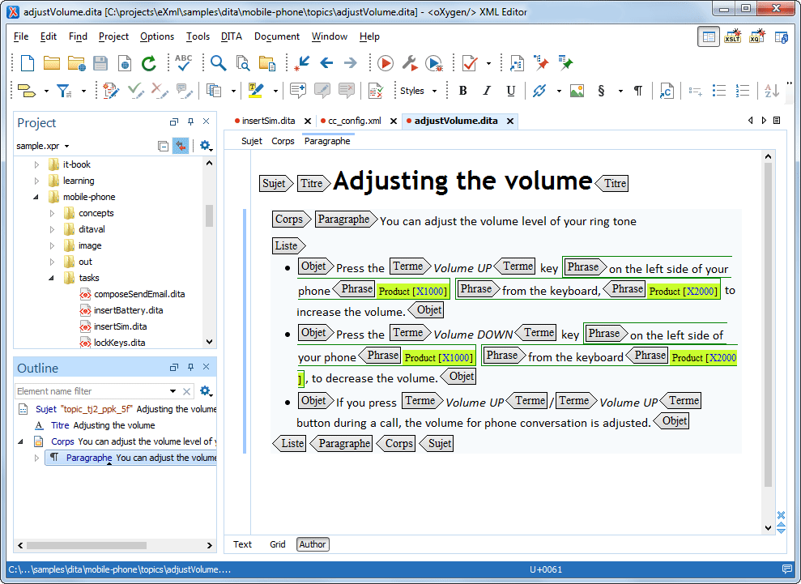Insert ordered list numbered icon

pyautogui.click(x=742, y=91)
